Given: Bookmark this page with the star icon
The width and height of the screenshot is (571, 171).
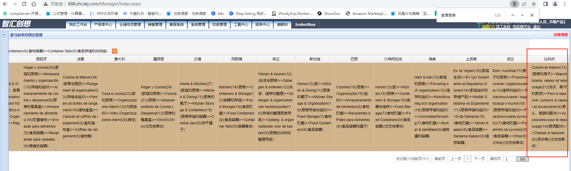Looking at the screenshot, I should [x=534, y=4].
